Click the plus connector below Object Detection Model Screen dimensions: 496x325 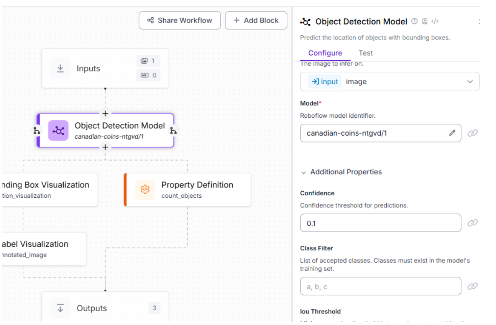[105, 147]
